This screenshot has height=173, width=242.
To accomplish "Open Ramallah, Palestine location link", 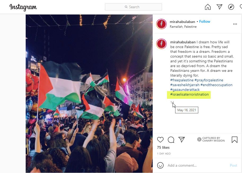I will coord(183,27).
